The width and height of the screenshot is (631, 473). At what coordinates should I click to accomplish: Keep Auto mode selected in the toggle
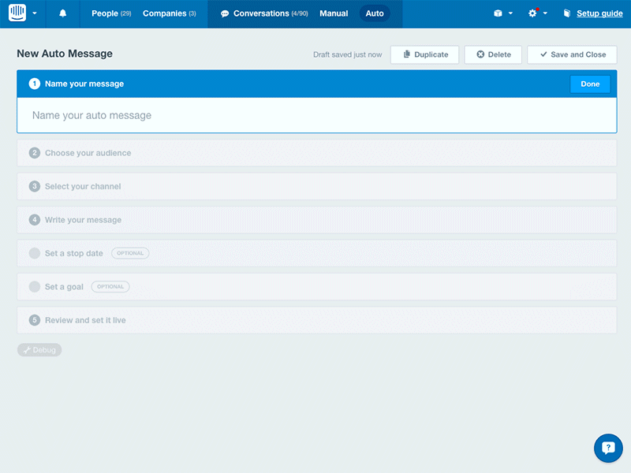tap(375, 13)
